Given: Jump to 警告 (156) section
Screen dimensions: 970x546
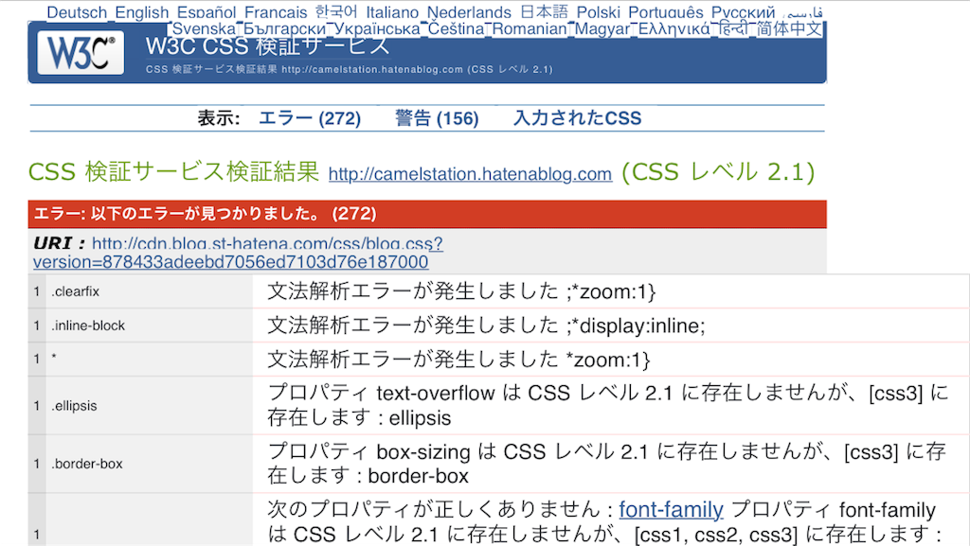Looking at the screenshot, I should pos(437,118).
